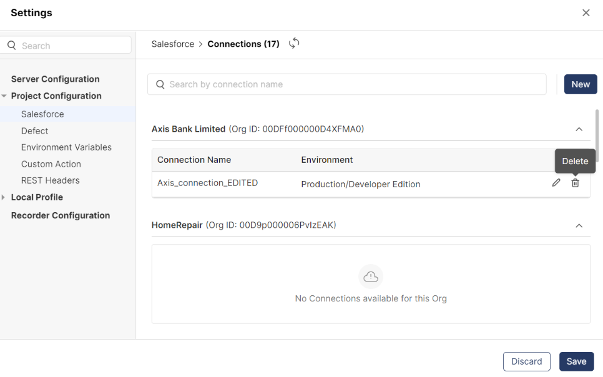Screen dimensions: 603x377
Task: Edit Axis_connection_EDITED with pencil icon
Action: coord(556,183)
